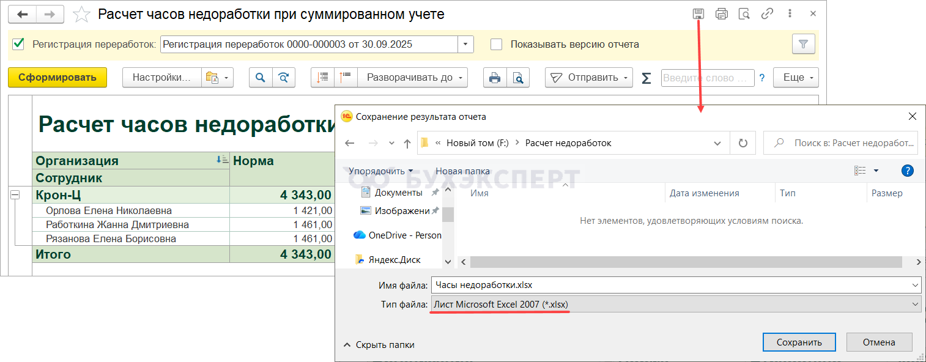
Task: Open Отправить dropdown menu
Action: [589, 78]
